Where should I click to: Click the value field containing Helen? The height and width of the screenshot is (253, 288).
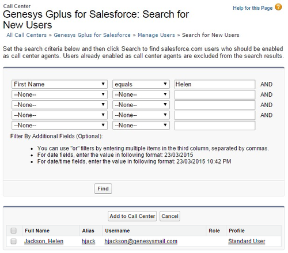[x=215, y=84]
